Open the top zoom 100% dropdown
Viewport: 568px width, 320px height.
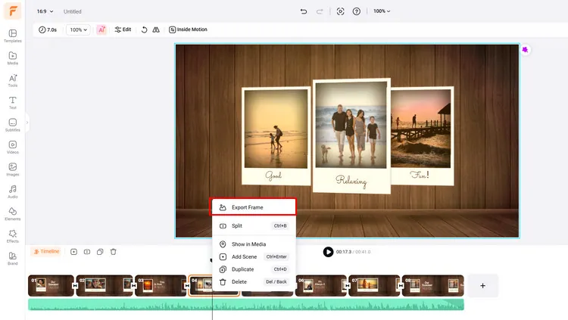[x=383, y=11]
